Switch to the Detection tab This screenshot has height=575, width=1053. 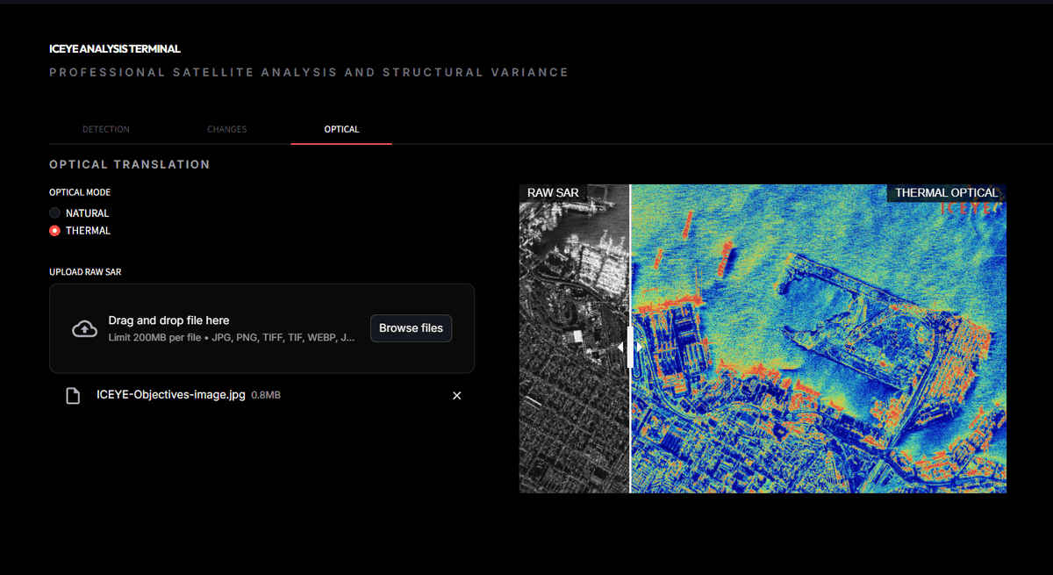coord(105,129)
